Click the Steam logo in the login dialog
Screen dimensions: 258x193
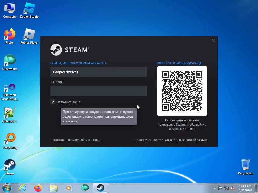70,50
